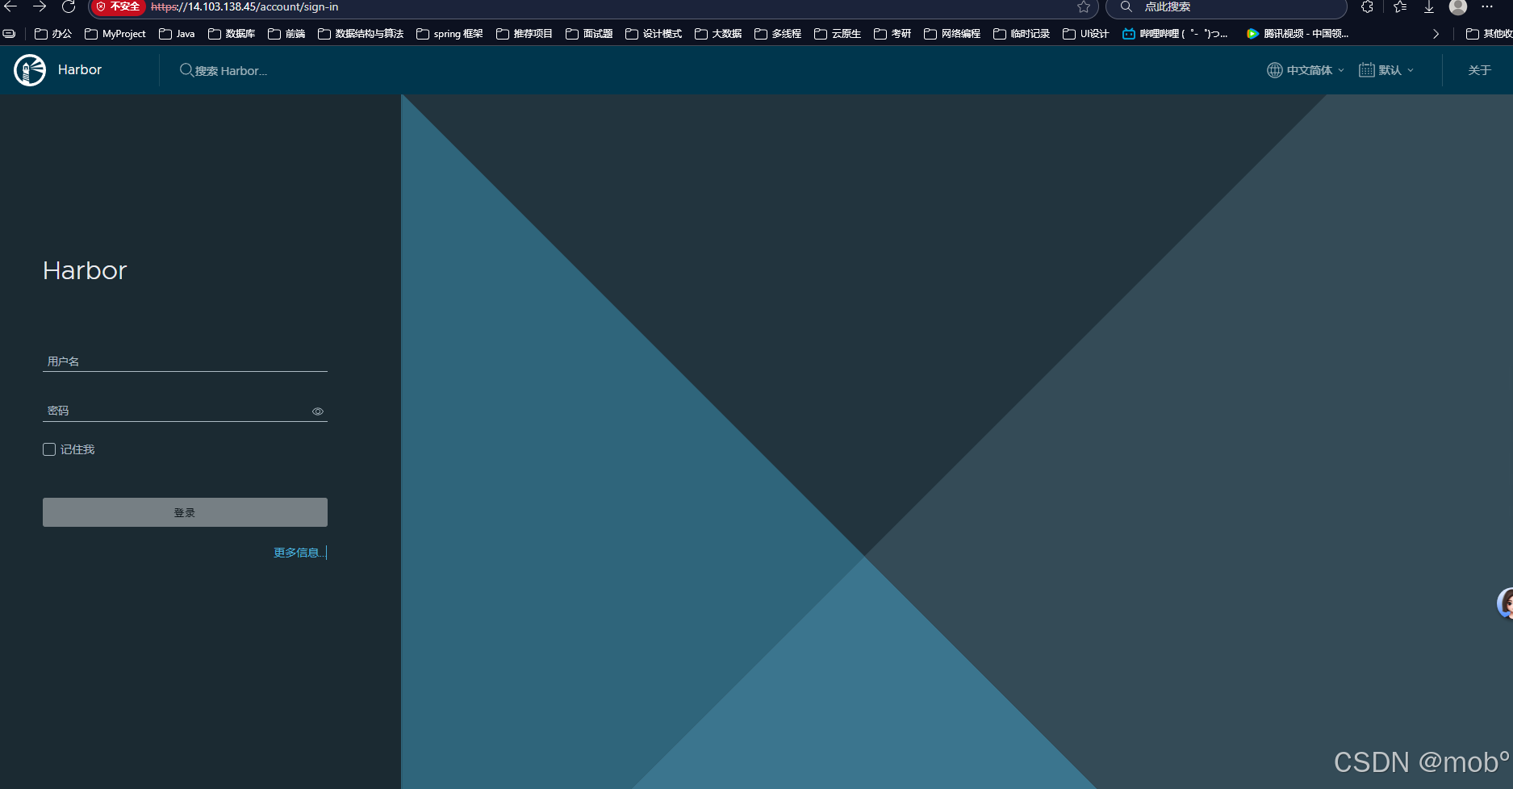The width and height of the screenshot is (1513, 789).
Task: Open the 推荐项目 bookmark folder
Action: (525, 34)
